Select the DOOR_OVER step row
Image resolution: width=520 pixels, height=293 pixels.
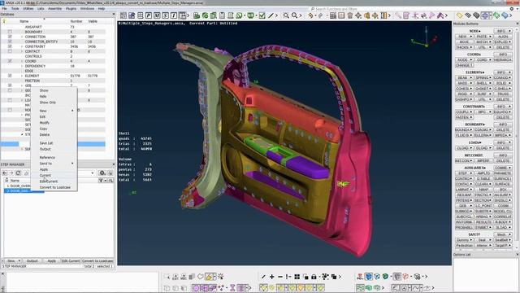coord(20,186)
